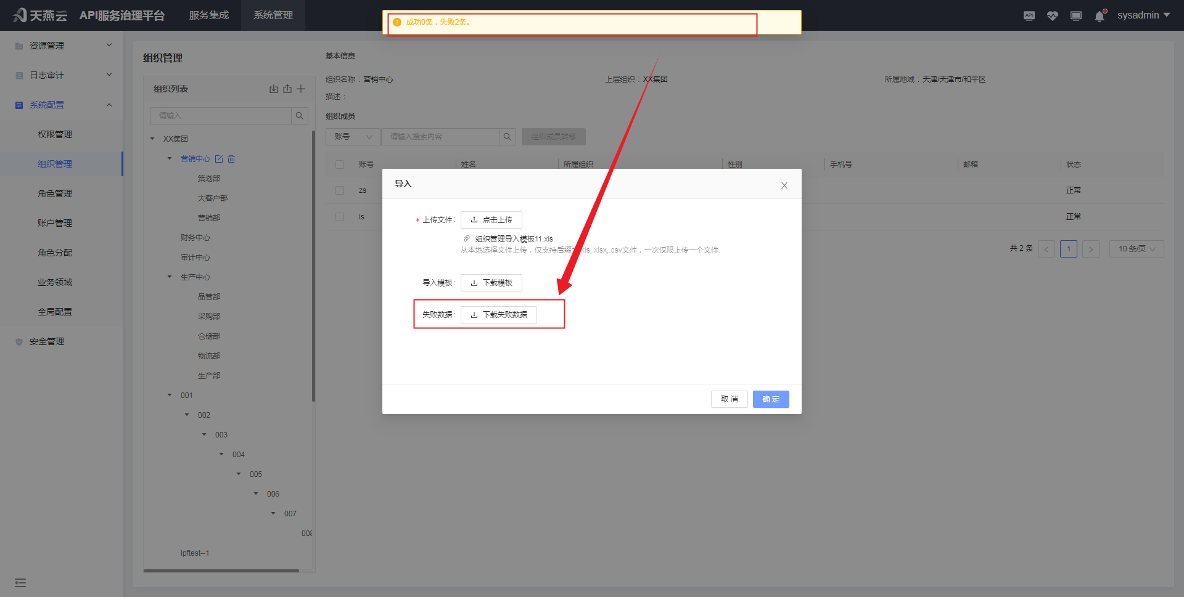Click the edit icon beside 营销中心

tap(219, 159)
